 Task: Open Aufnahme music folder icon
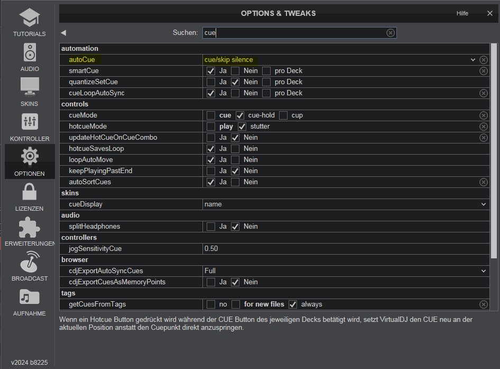pyautogui.click(x=30, y=297)
